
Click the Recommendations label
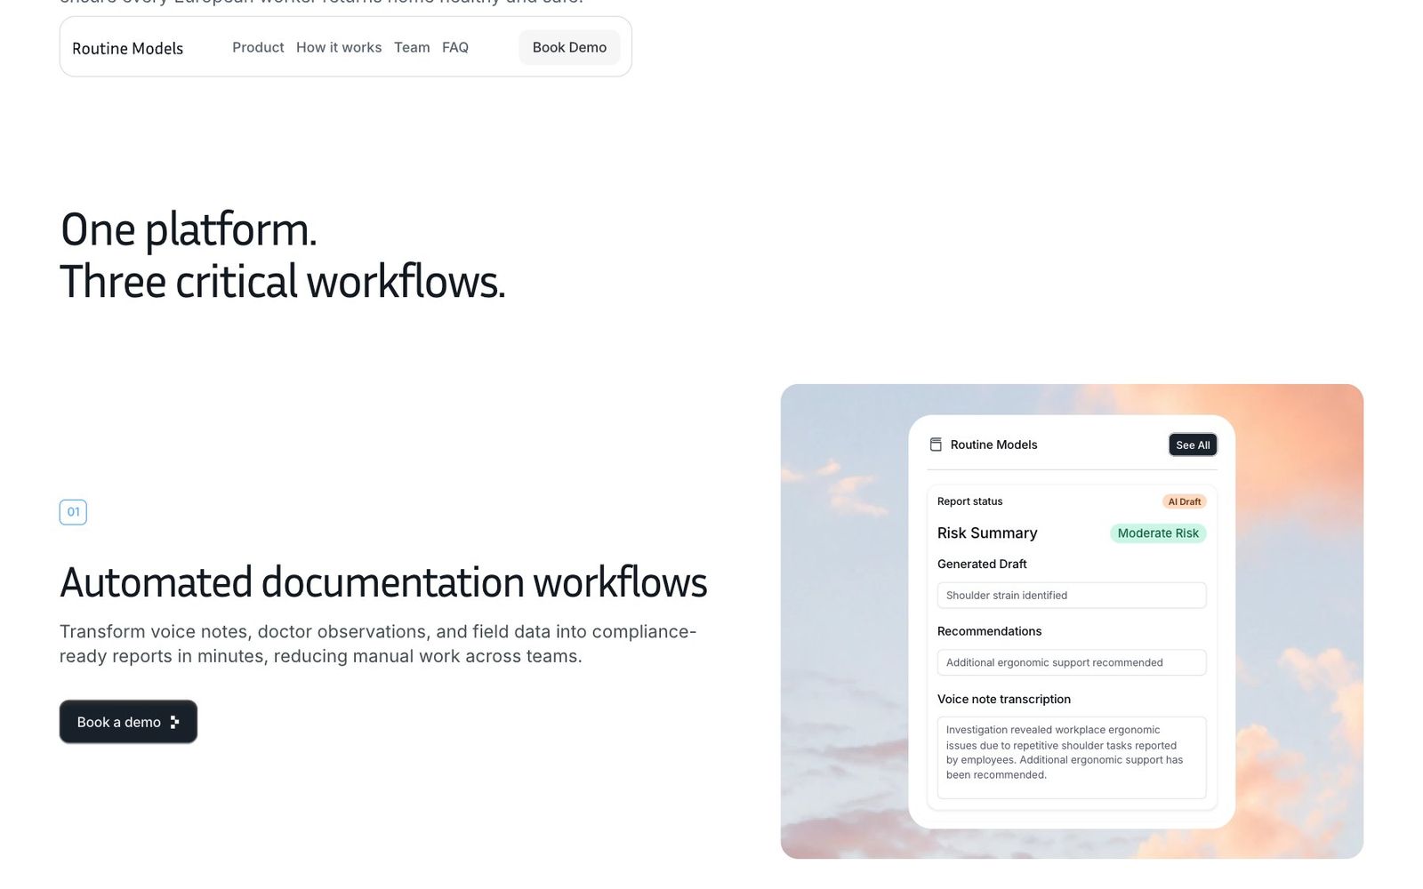pyautogui.click(x=989, y=631)
